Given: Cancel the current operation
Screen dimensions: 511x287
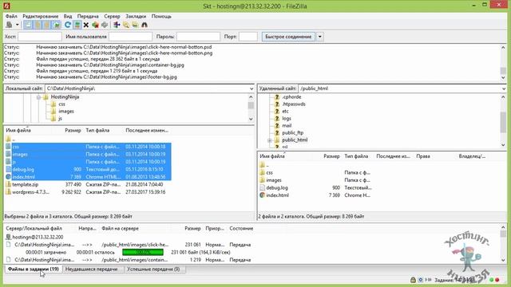Looking at the screenshot, I should point(86,25).
